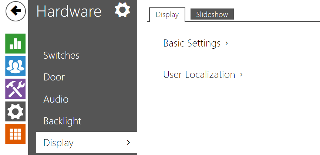The image size is (320, 155).
Task: Open the orange grid System section
Action: coord(15,134)
